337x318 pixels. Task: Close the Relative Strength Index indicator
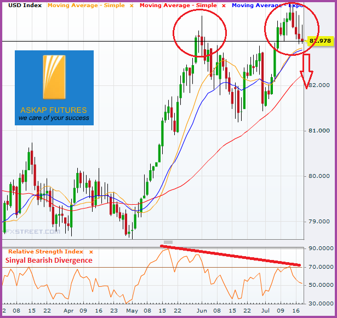pos(92,252)
